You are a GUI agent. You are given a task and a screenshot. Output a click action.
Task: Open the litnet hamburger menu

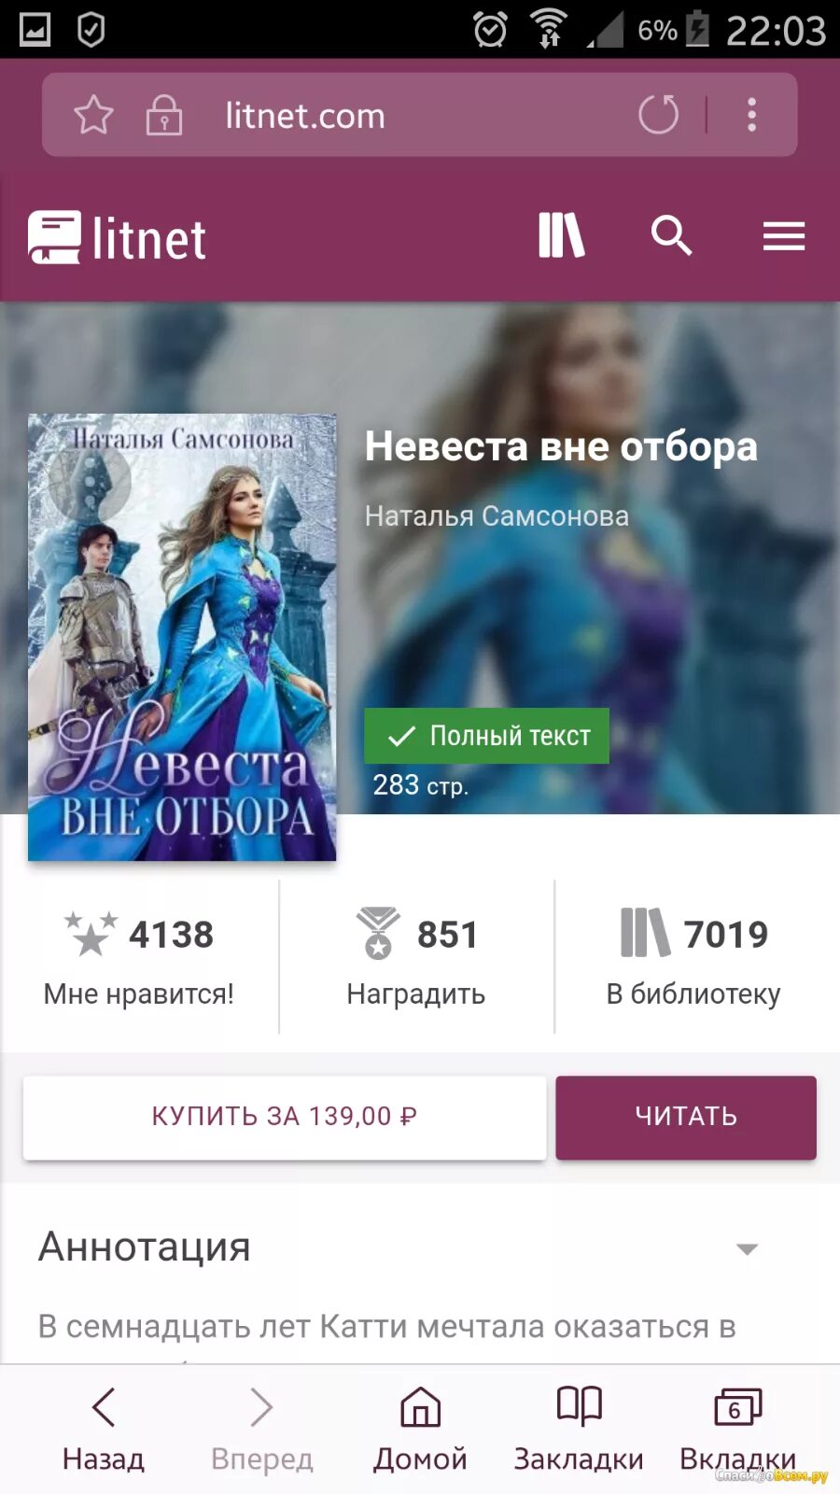(784, 236)
